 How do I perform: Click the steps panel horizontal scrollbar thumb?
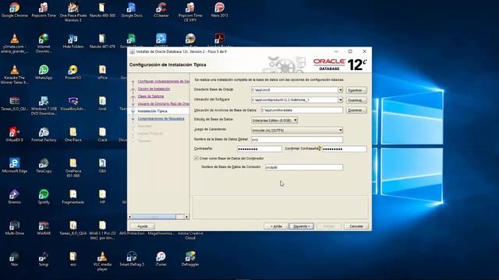154,216
